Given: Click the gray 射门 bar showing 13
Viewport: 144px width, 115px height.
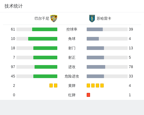Looking at the screenshot, I should pyautogui.click(x=95, y=48).
